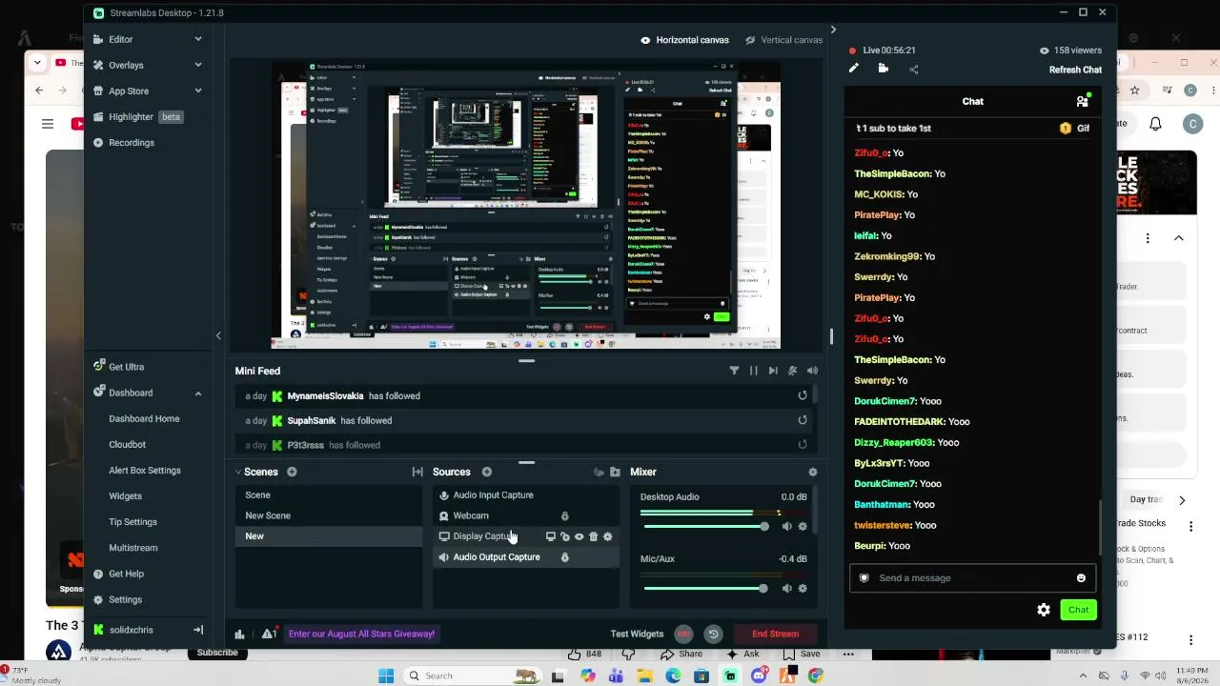Toggle the lock on Display Capture source
The image size is (1220, 686).
(x=564, y=536)
